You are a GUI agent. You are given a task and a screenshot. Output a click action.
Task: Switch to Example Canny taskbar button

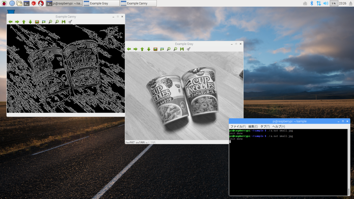138,3
